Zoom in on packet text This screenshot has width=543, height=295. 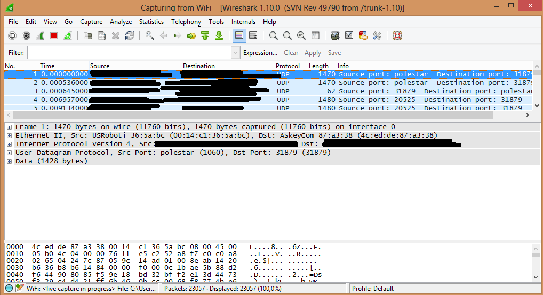[273, 36]
